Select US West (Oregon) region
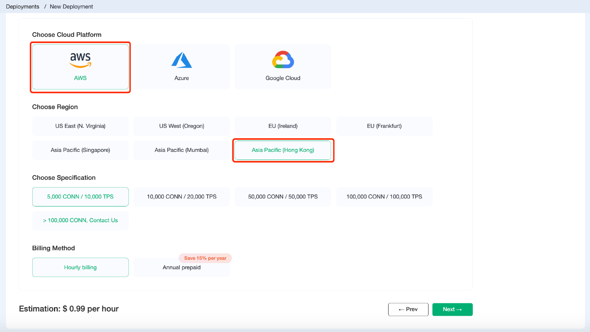Image resolution: width=590 pixels, height=332 pixels. (x=182, y=126)
